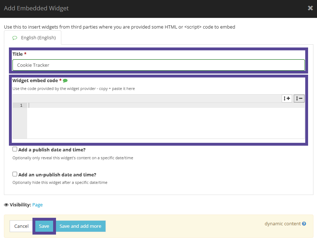Select the decrease editor height icon
This screenshot has height=246, width=317.
coord(299,98)
